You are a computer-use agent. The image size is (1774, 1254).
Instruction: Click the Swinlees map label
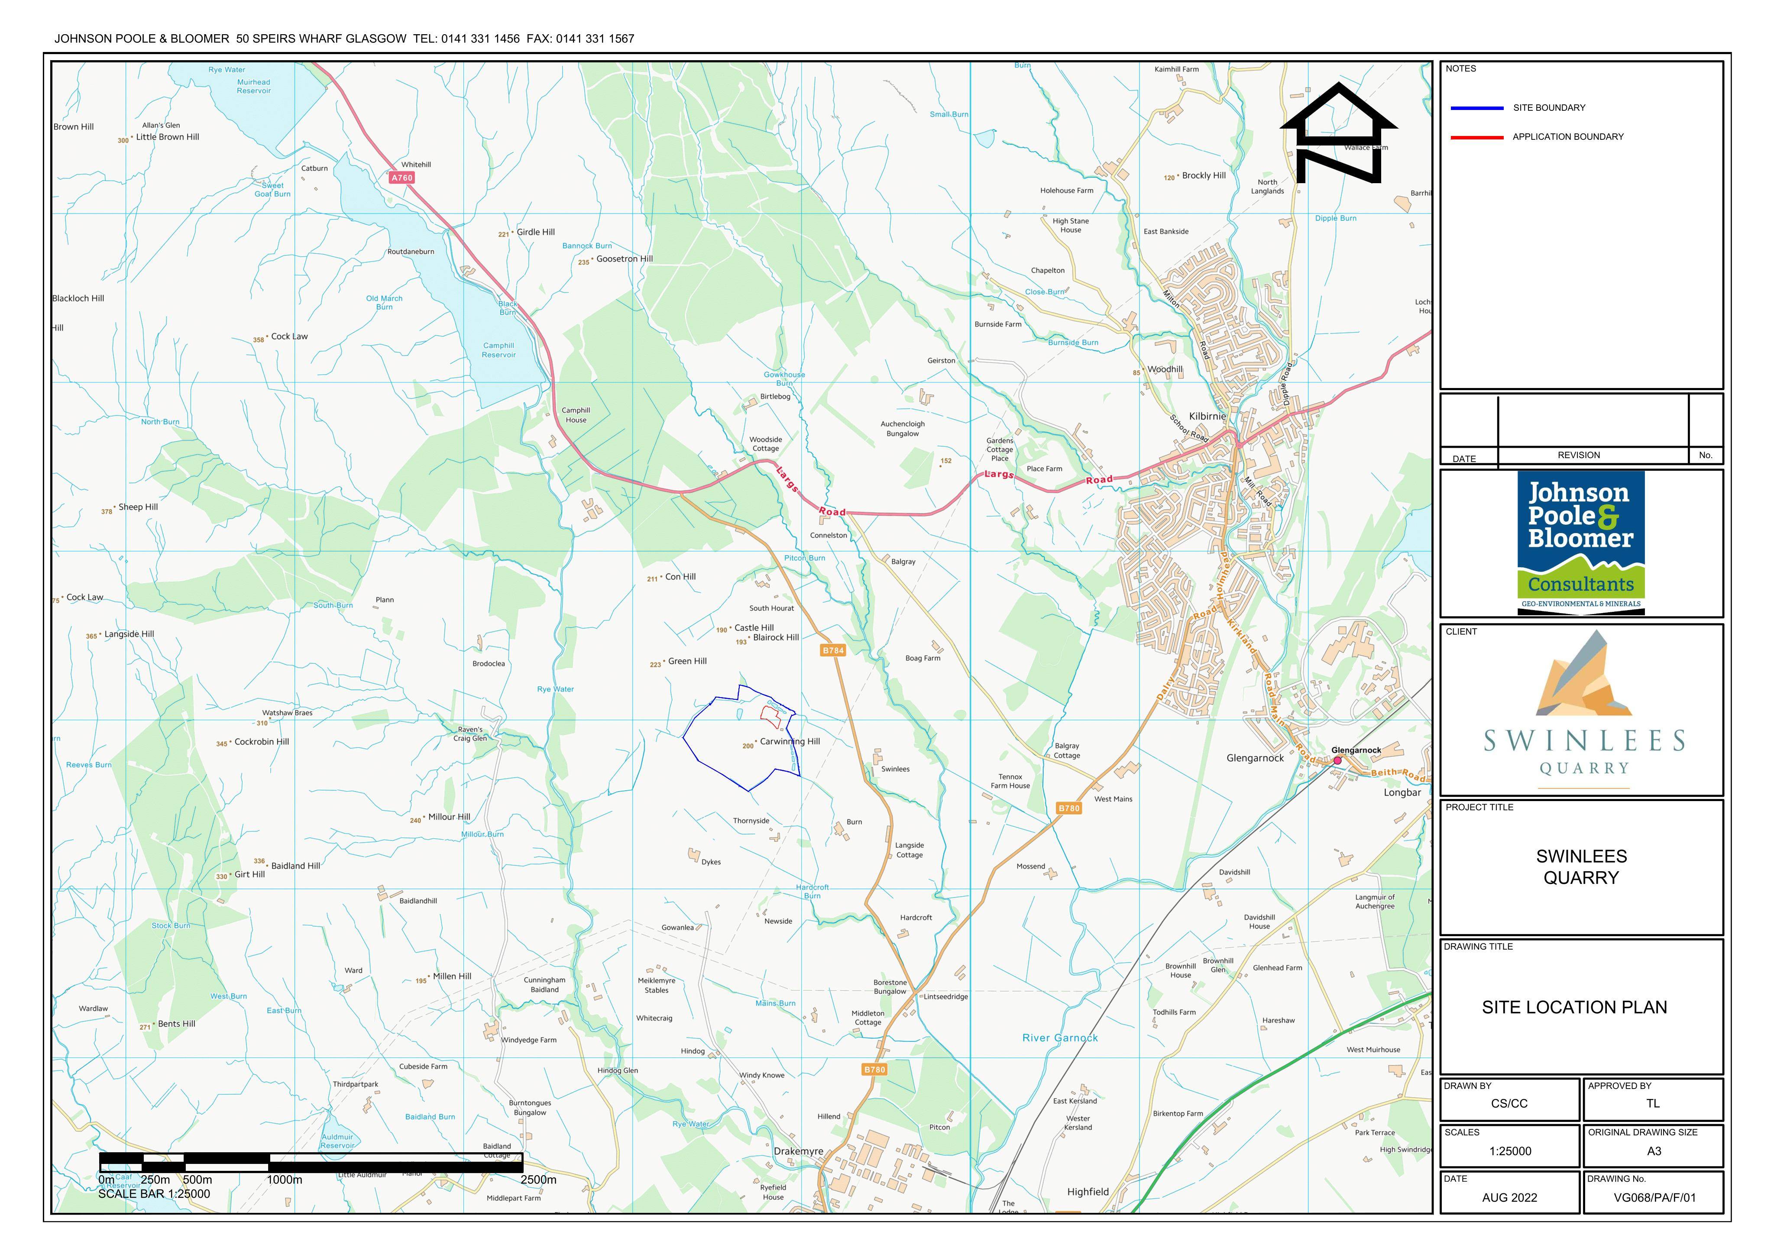click(x=896, y=769)
